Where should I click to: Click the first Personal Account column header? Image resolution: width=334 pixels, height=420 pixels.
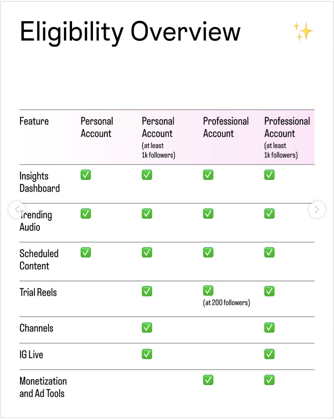[97, 127]
